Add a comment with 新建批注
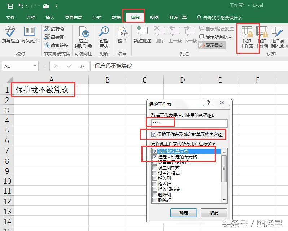 coord(142,35)
